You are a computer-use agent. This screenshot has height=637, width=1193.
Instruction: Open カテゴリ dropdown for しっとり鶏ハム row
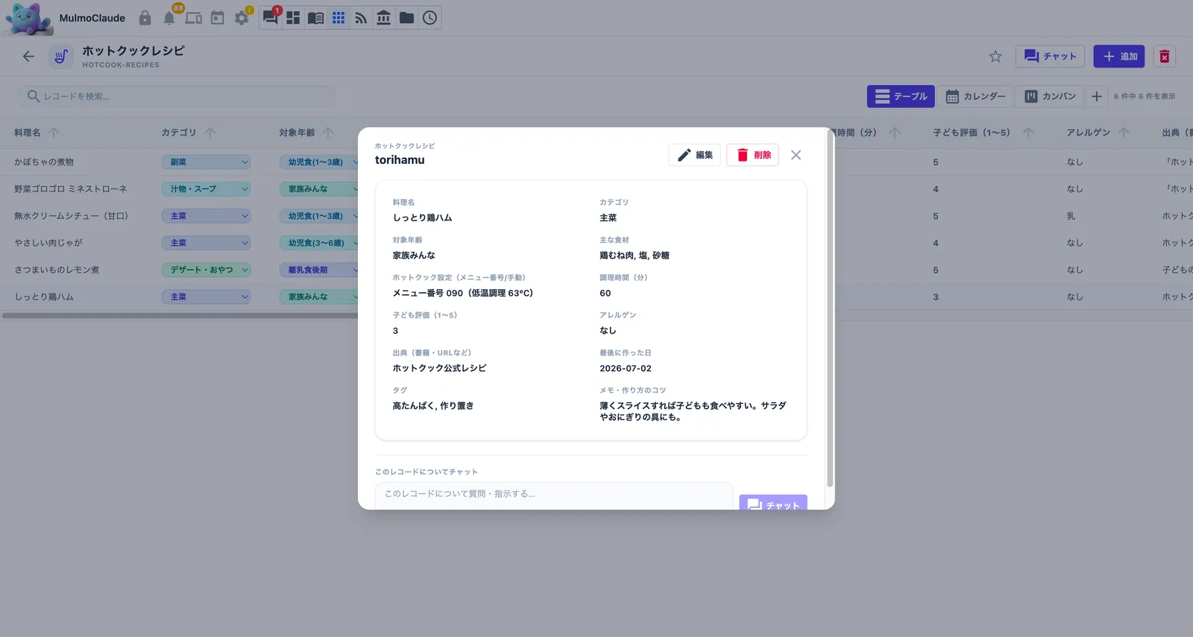[207, 297]
